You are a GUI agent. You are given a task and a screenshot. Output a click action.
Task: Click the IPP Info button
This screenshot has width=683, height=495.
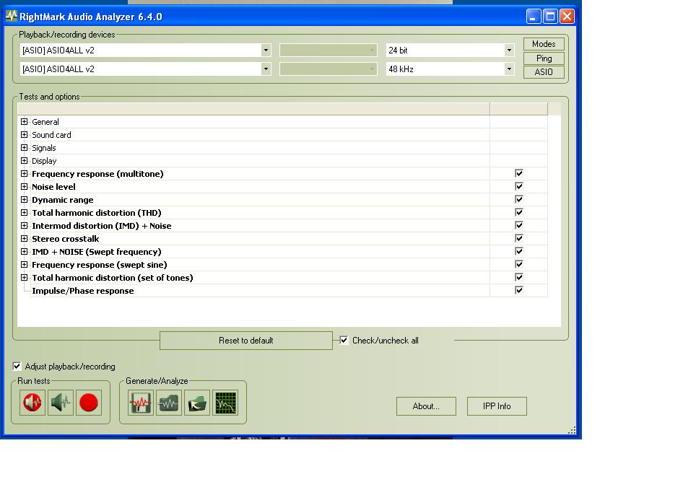click(497, 406)
